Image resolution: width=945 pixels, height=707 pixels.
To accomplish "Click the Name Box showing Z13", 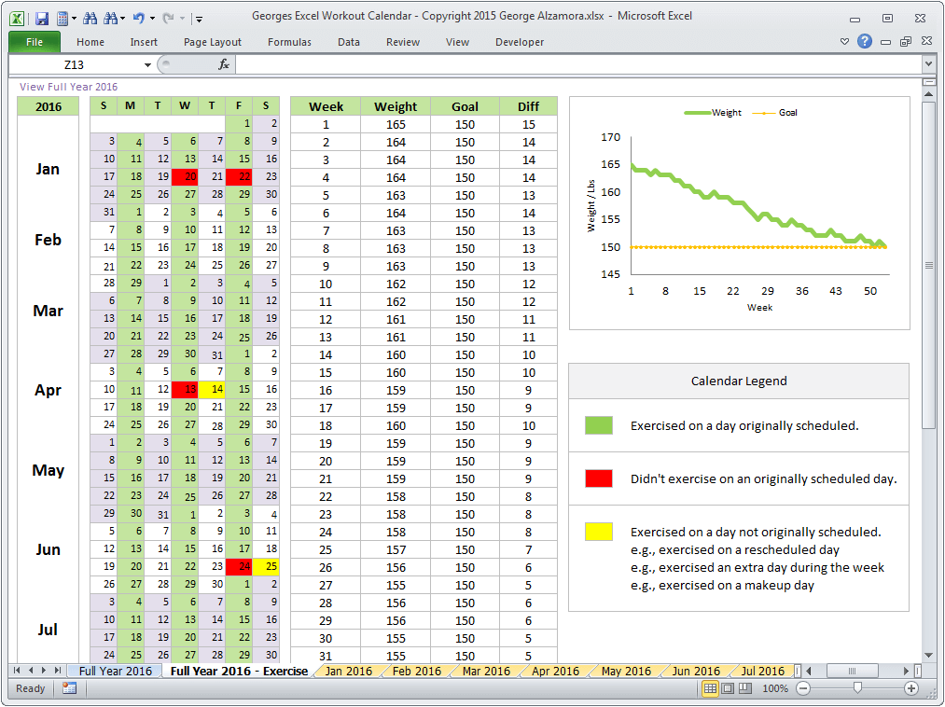I will (74, 64).
